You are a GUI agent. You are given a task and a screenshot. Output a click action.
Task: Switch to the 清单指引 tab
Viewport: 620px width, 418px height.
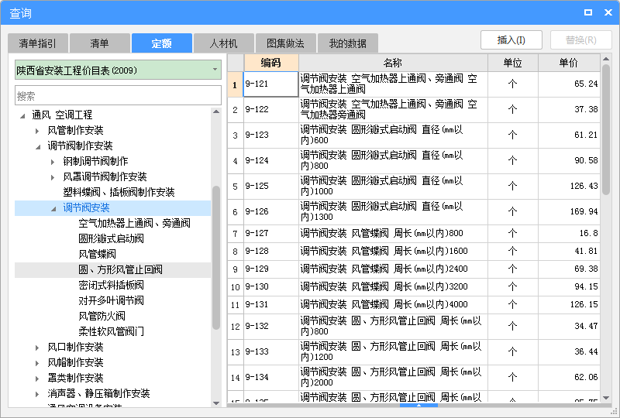37,43
